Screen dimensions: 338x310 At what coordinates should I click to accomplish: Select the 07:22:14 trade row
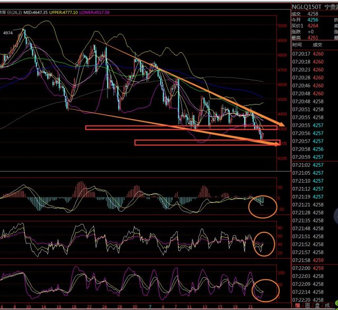308,292
